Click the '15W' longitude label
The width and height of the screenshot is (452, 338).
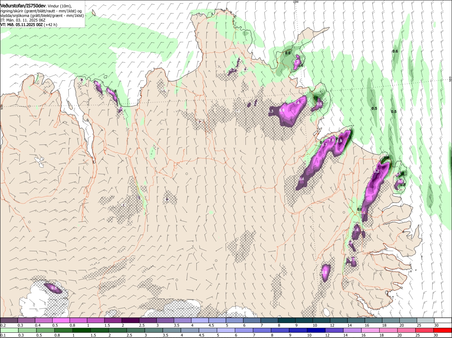[296, 2]
